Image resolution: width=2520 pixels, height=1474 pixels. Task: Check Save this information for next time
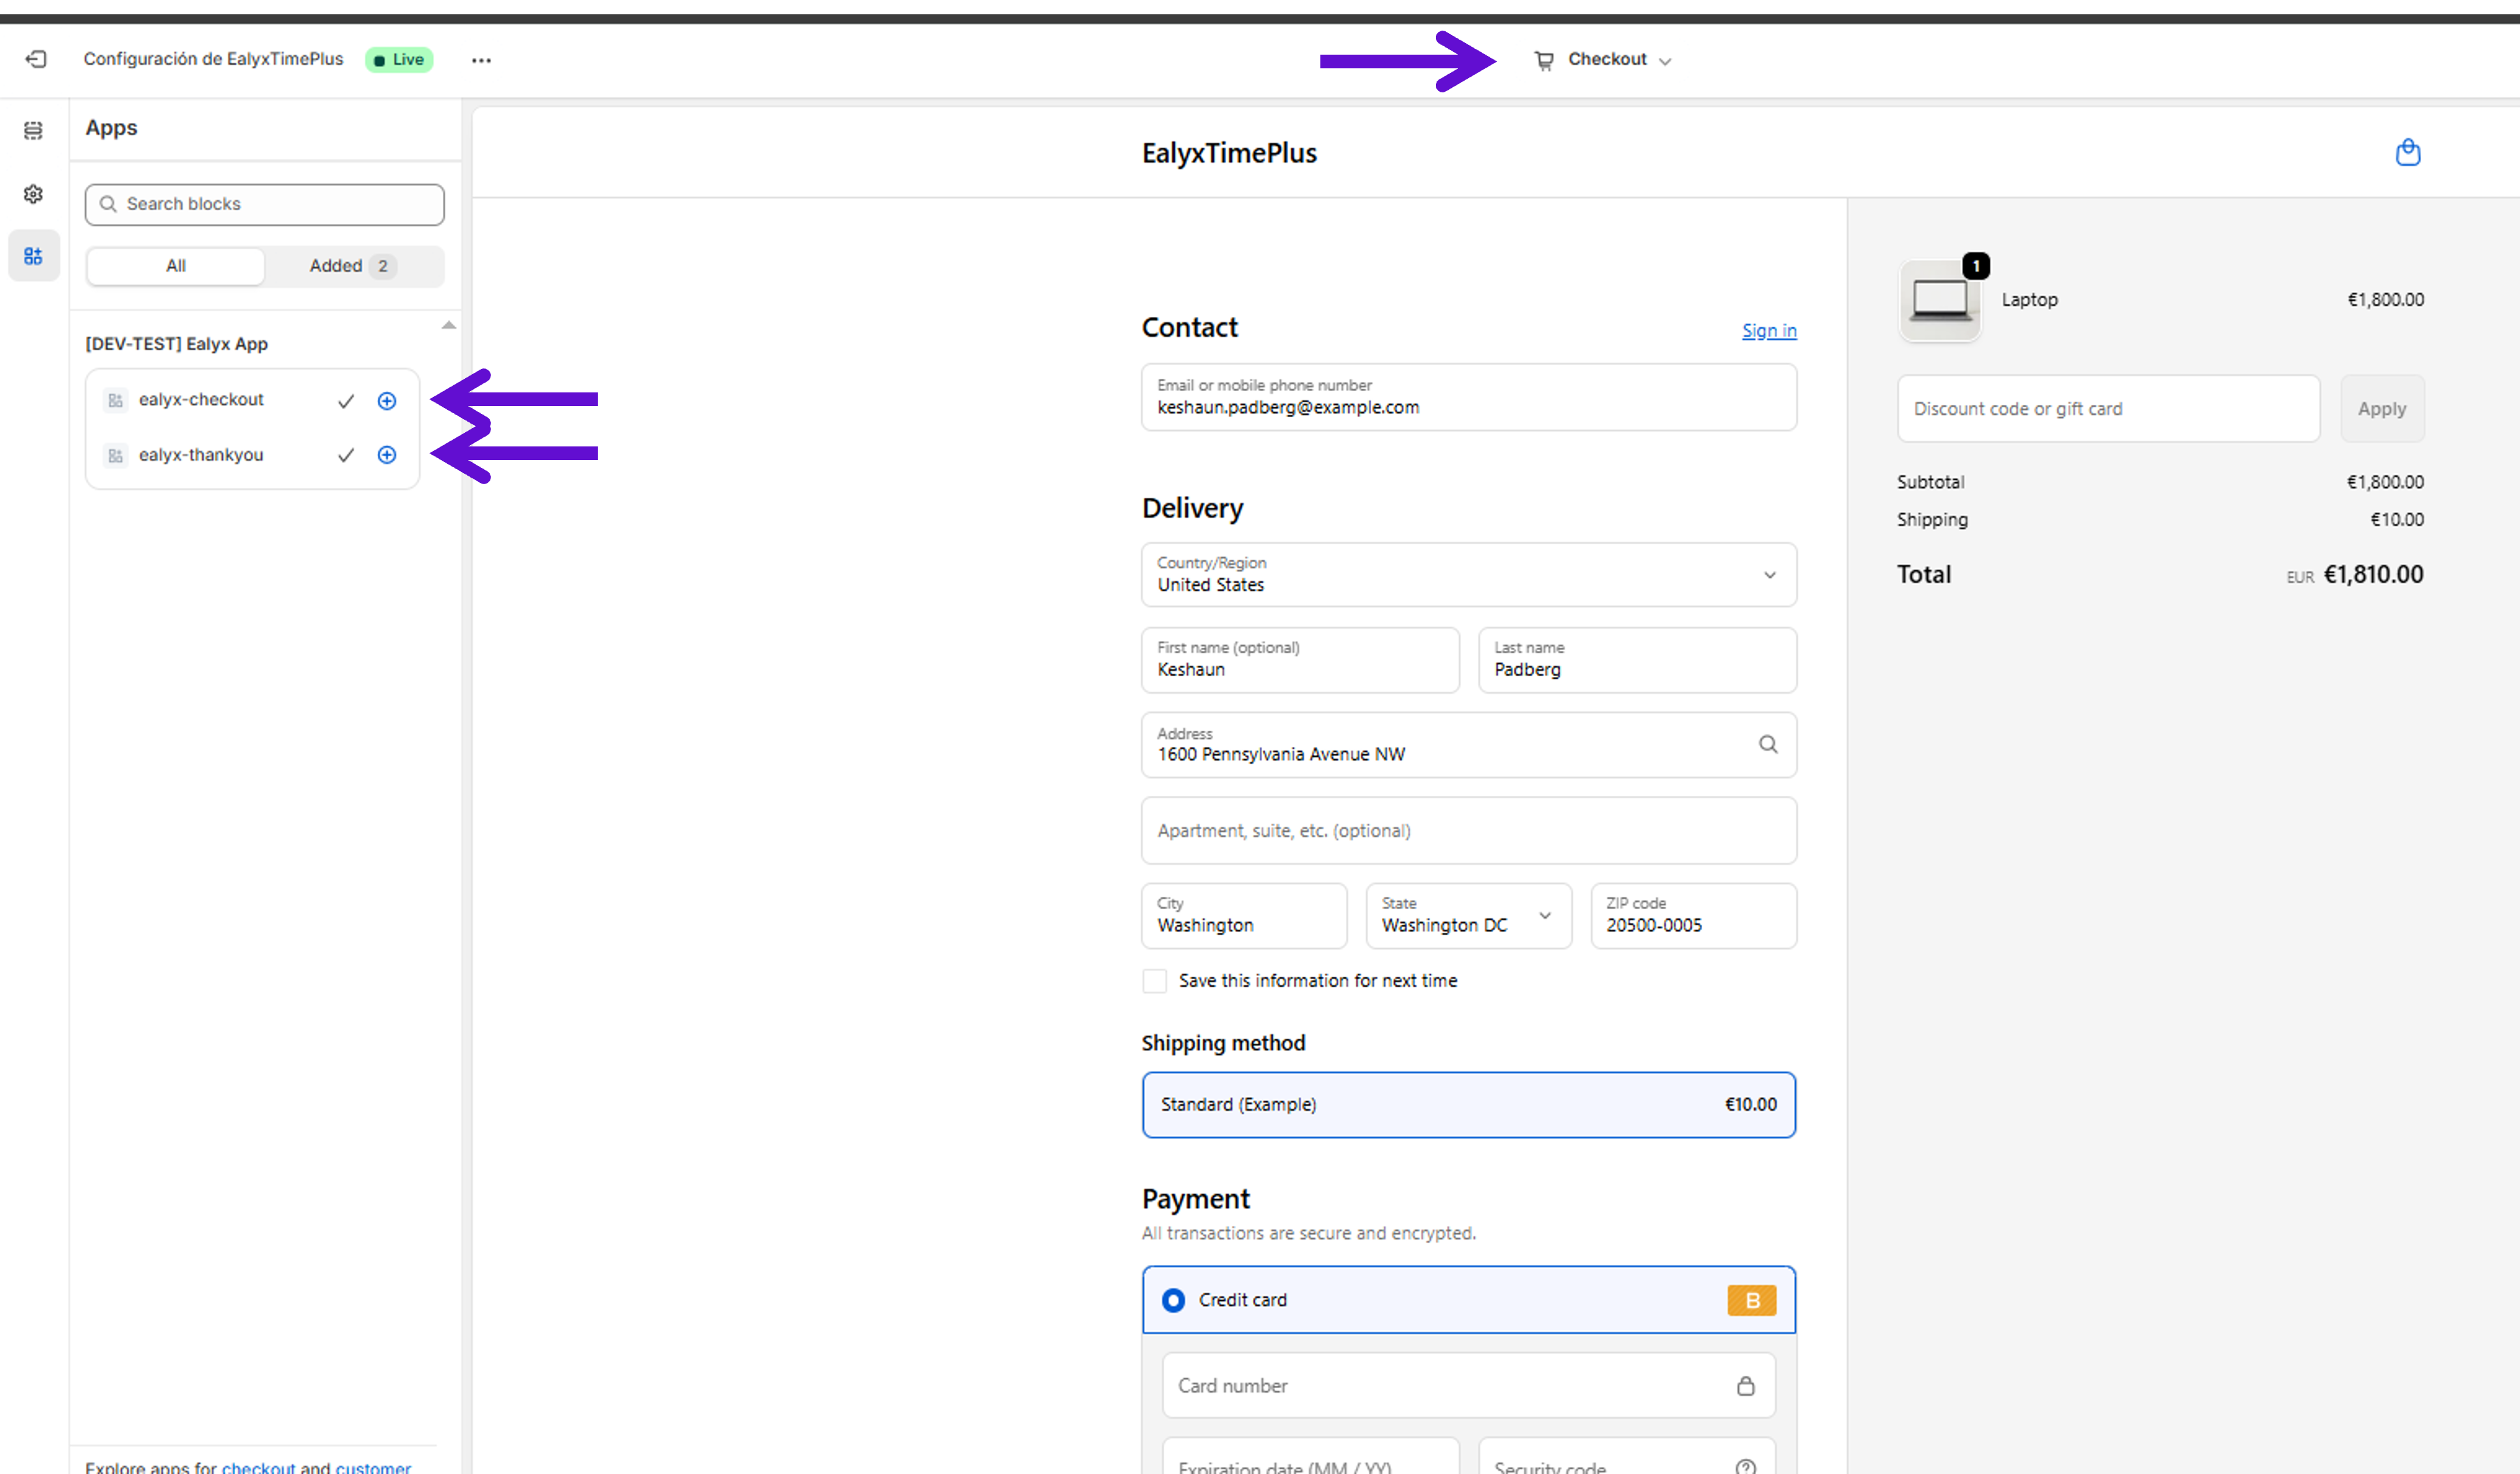tap(1154, 980)
